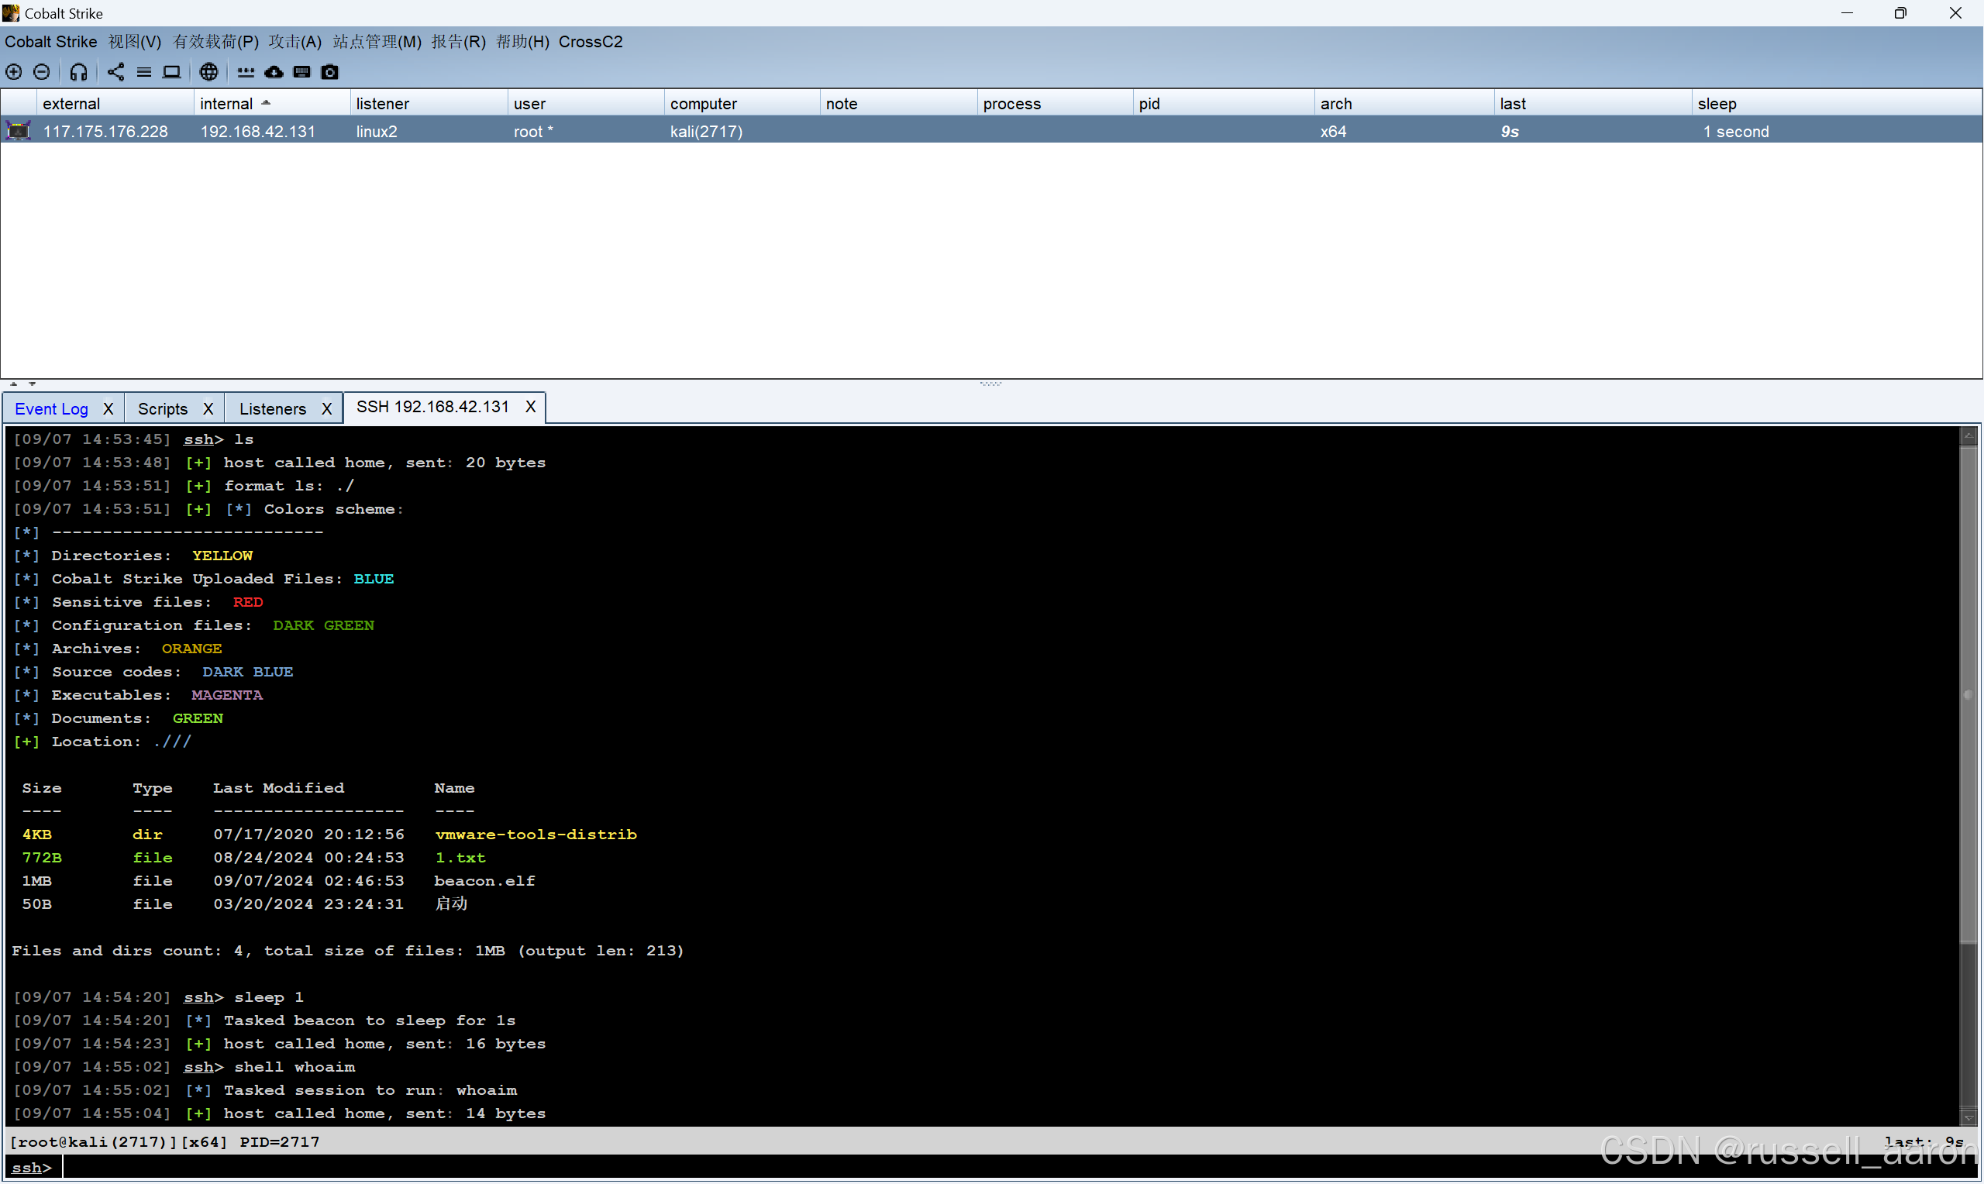The height and width of the screenshot is (1184, 1984).
Task: Close the SSH 192.168.42.131 tab
Action: pos(531,407)
